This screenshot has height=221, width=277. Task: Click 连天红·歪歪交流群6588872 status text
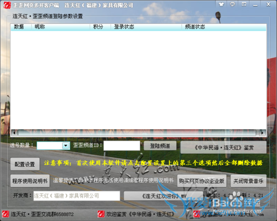42,214
